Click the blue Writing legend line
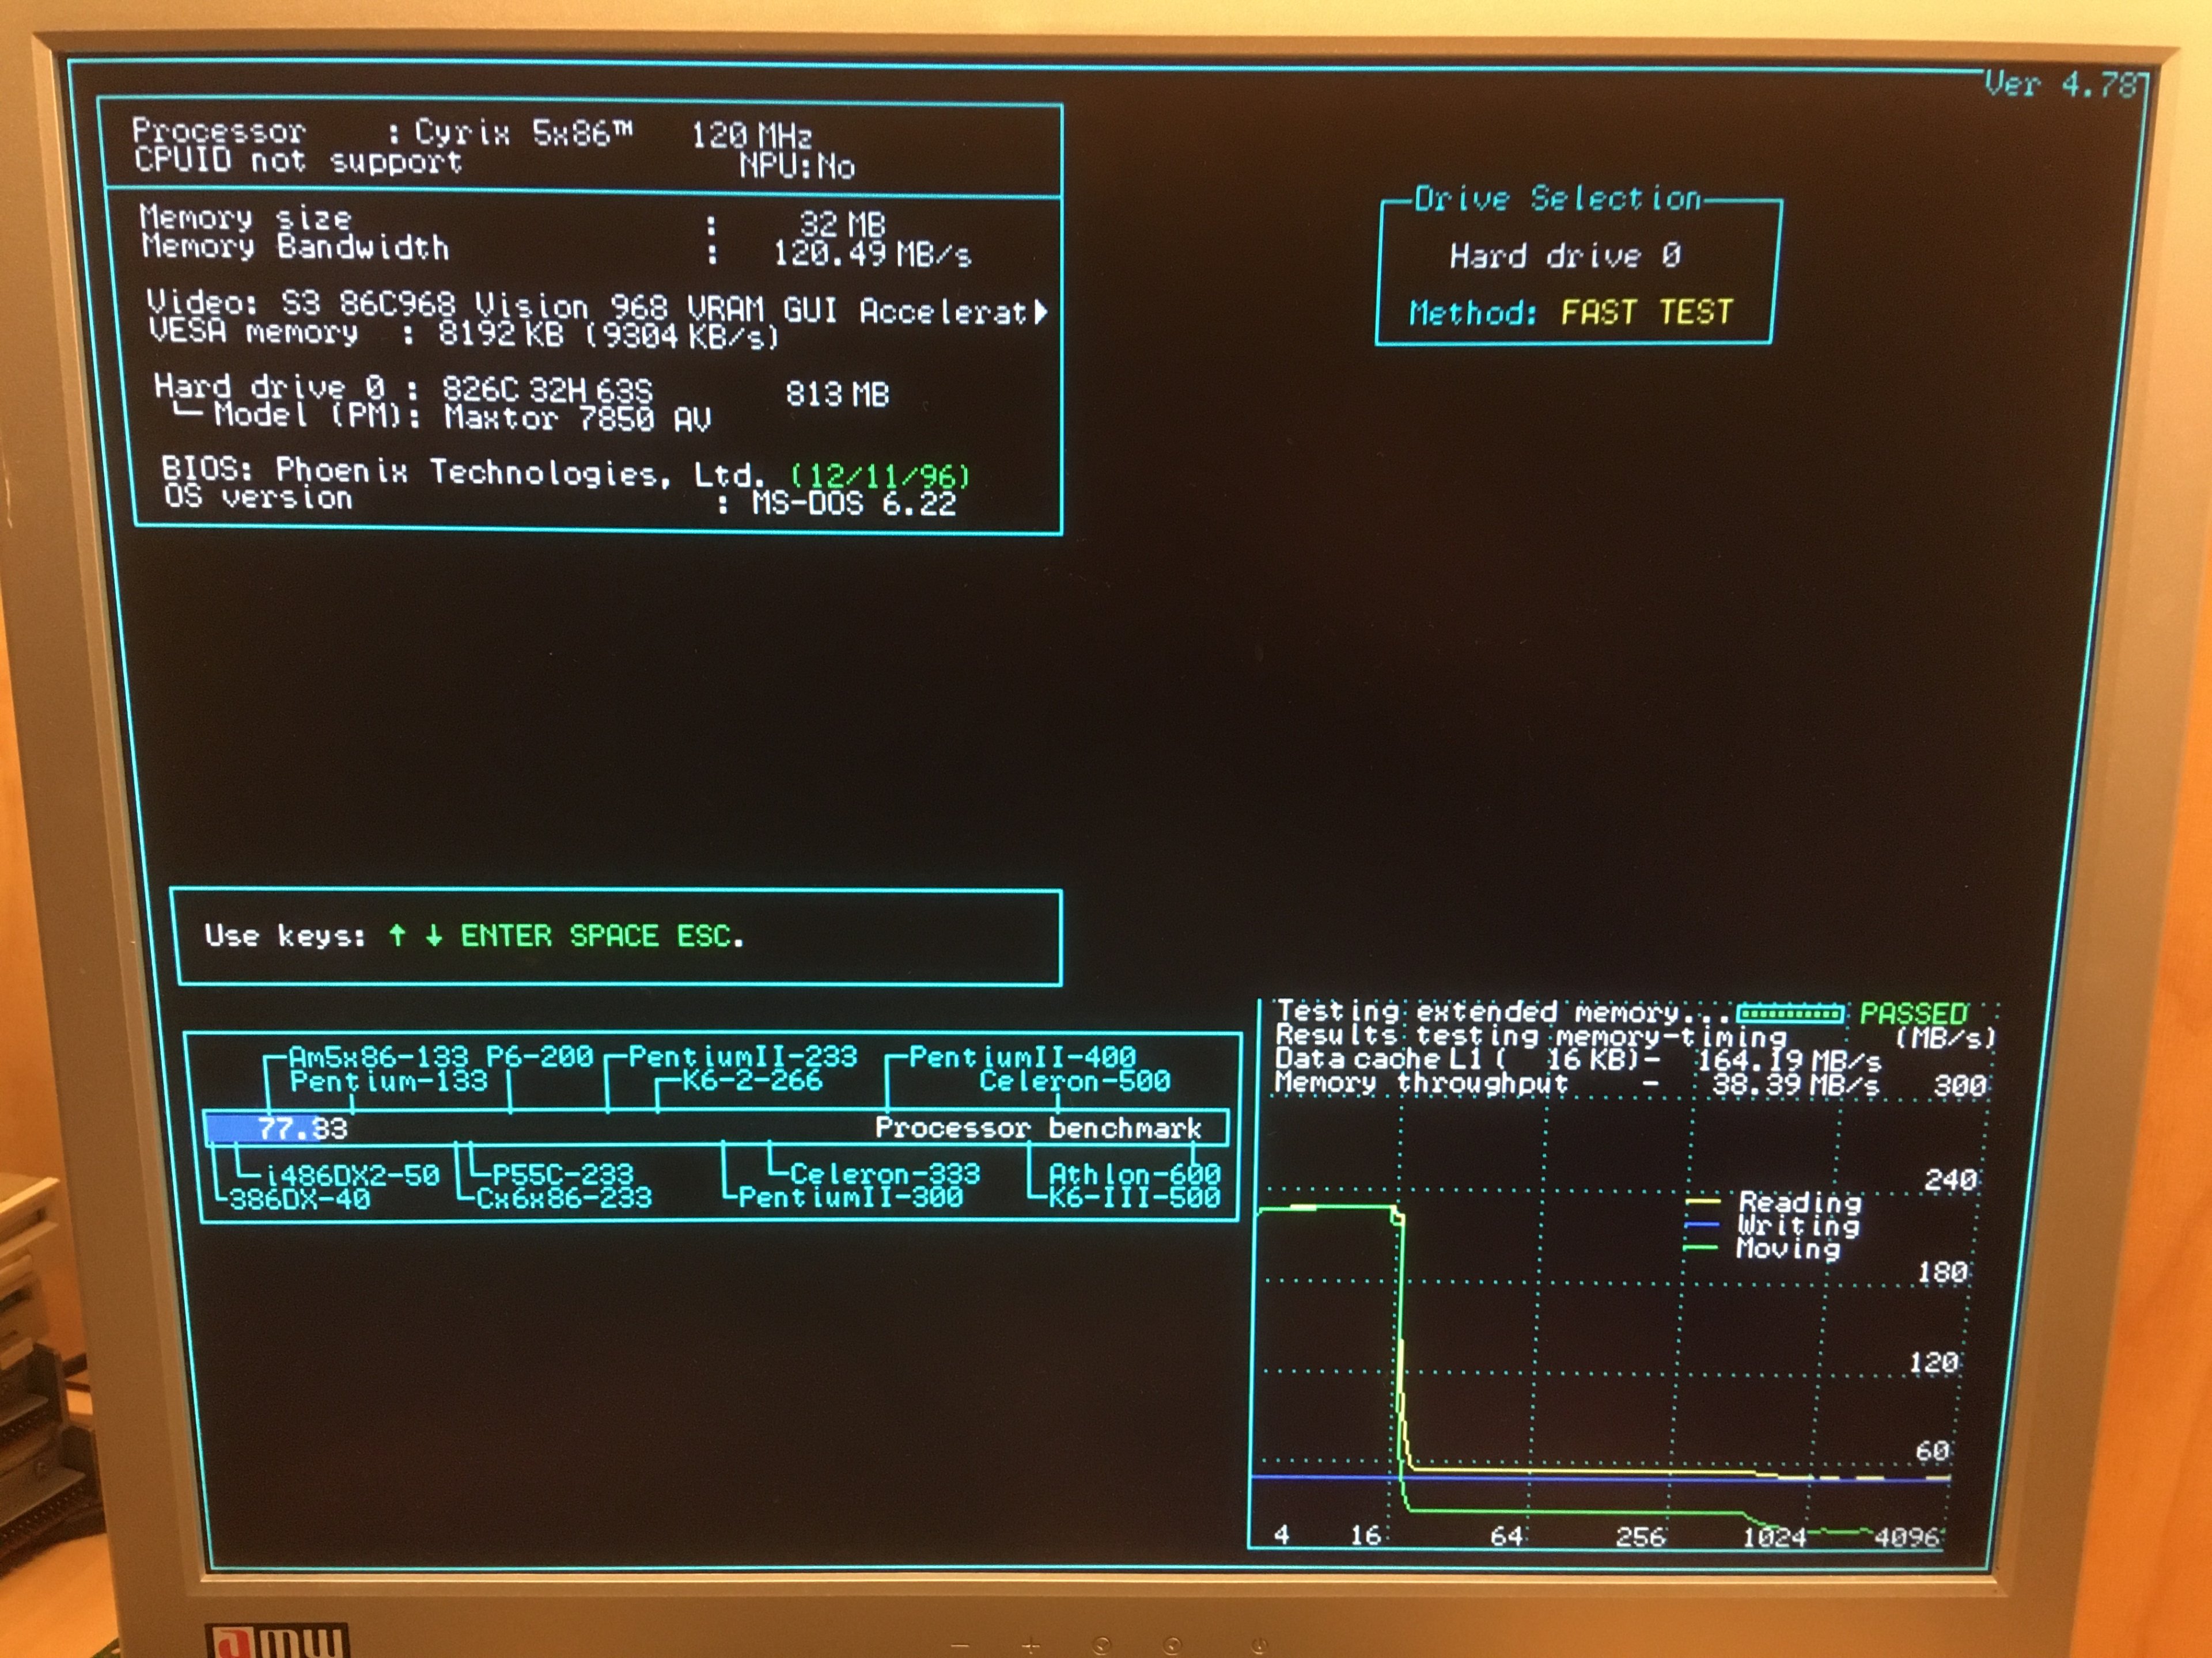 [x=1702, y=1225]
